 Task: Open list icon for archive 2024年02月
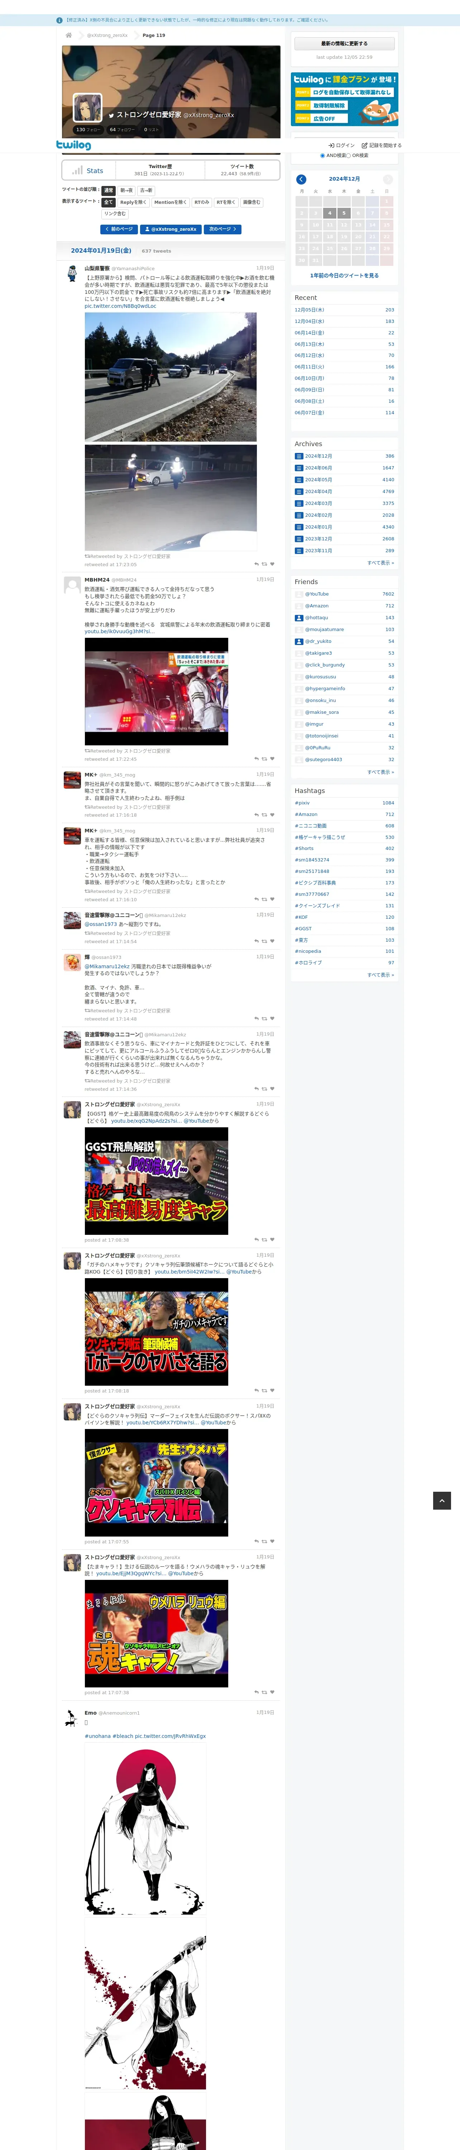[x=299, y=515]
